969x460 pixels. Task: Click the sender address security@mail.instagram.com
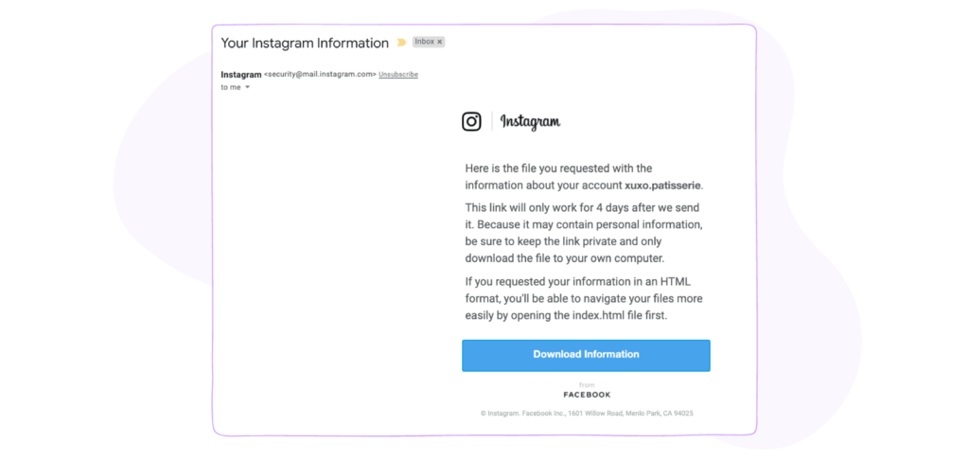pos(320,74)
